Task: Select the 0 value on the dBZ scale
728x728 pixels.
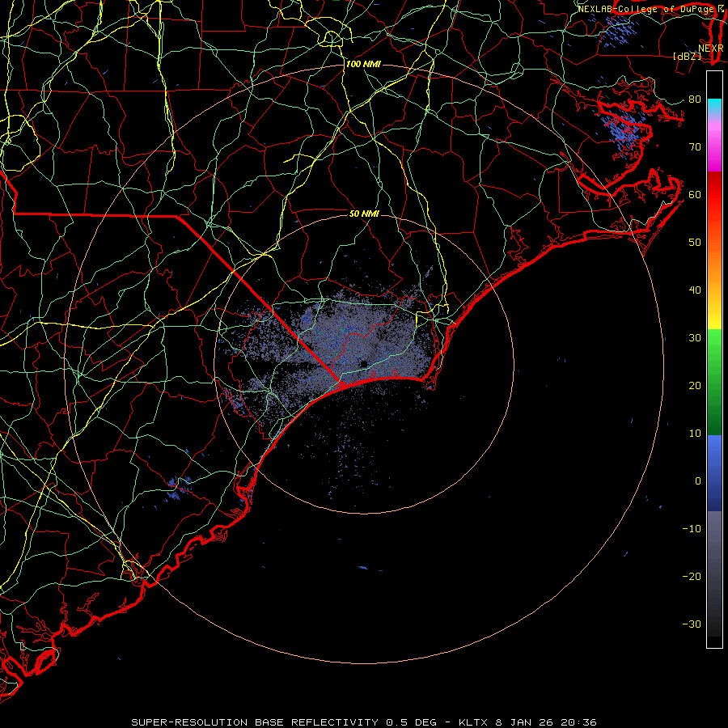Action: (698, 481)
